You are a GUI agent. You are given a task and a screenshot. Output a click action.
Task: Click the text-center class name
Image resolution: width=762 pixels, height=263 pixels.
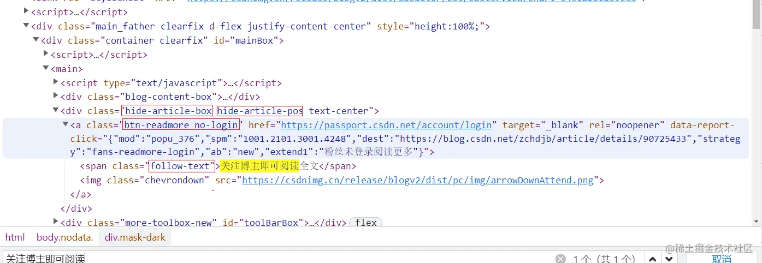[339, 111]
